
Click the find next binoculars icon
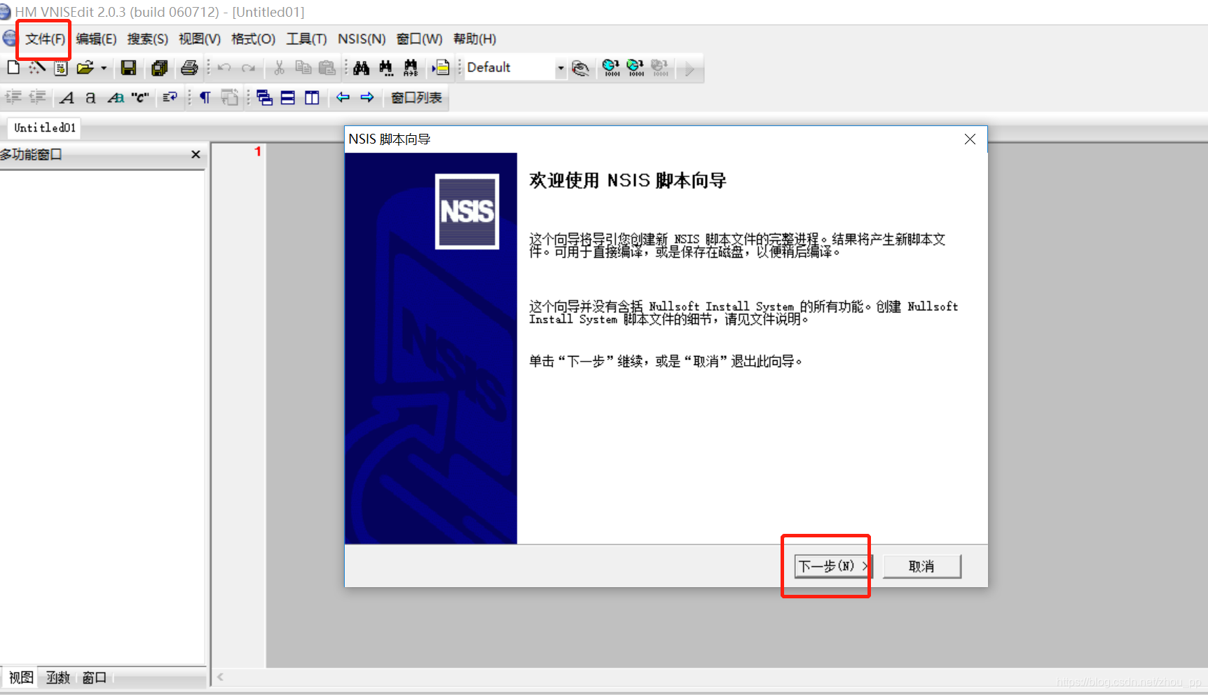click(x=386, y=67)
